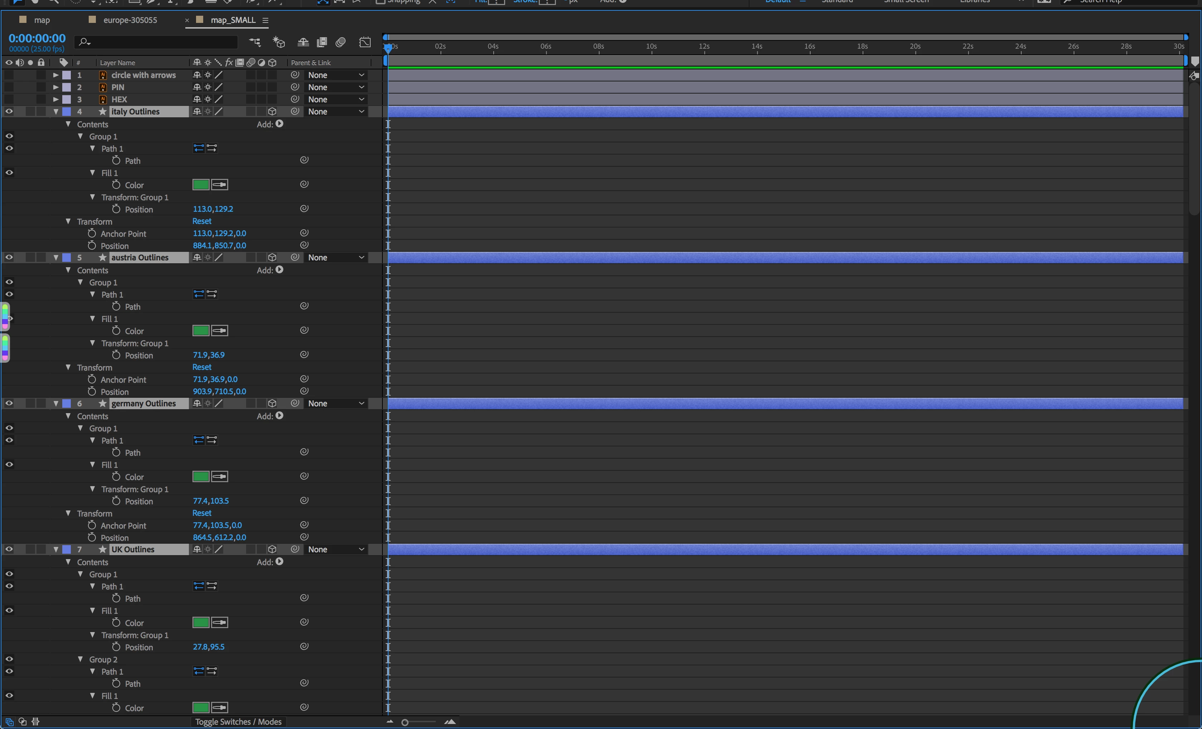Switch to the europe-305055 composition tab
This screenshot has height=729, width=1202.
coord(130,20)
